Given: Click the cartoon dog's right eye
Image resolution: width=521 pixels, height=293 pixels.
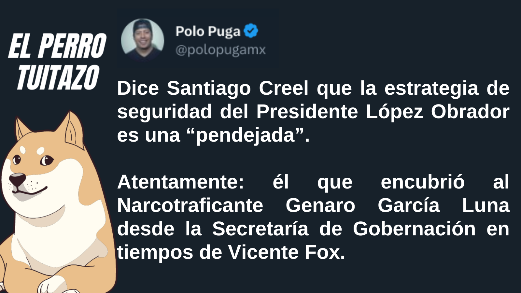Looking at the screenshot, I should pyautogui.click(x=47, y=160).
